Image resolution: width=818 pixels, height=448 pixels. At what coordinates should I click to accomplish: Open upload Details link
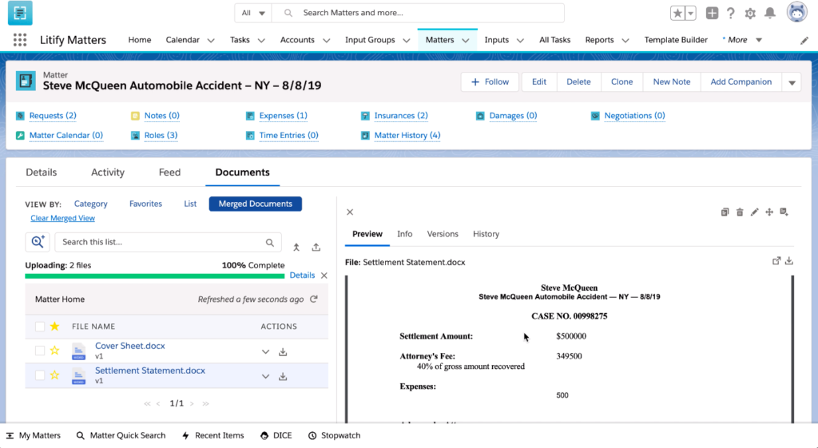click(x=302, y=276)
